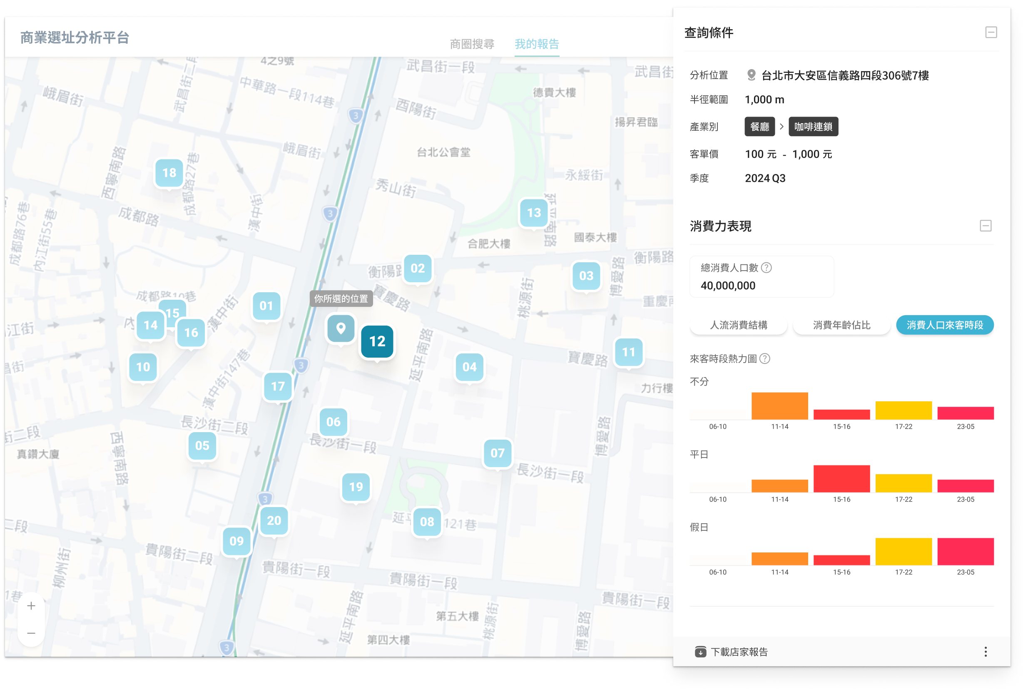
Task: Show 消費年齡佔比 view
Action: click(x=841, y=325)
